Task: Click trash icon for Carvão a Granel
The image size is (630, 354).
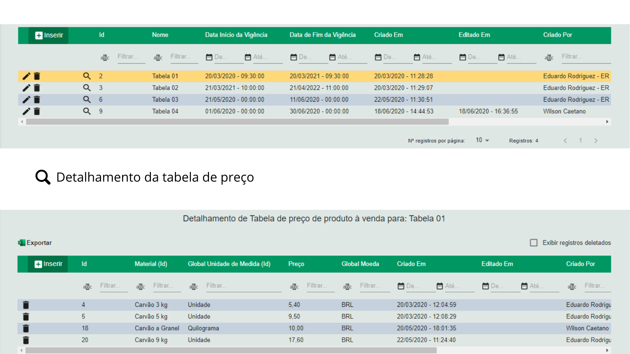Action: coord(26,328)
